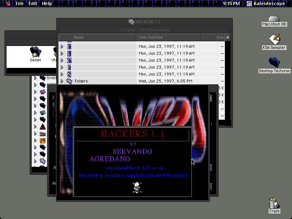292x219 pixels.
Task: Open the Kaleidoscope application menu
Action: pyautogui.click(x=266, y=4)
